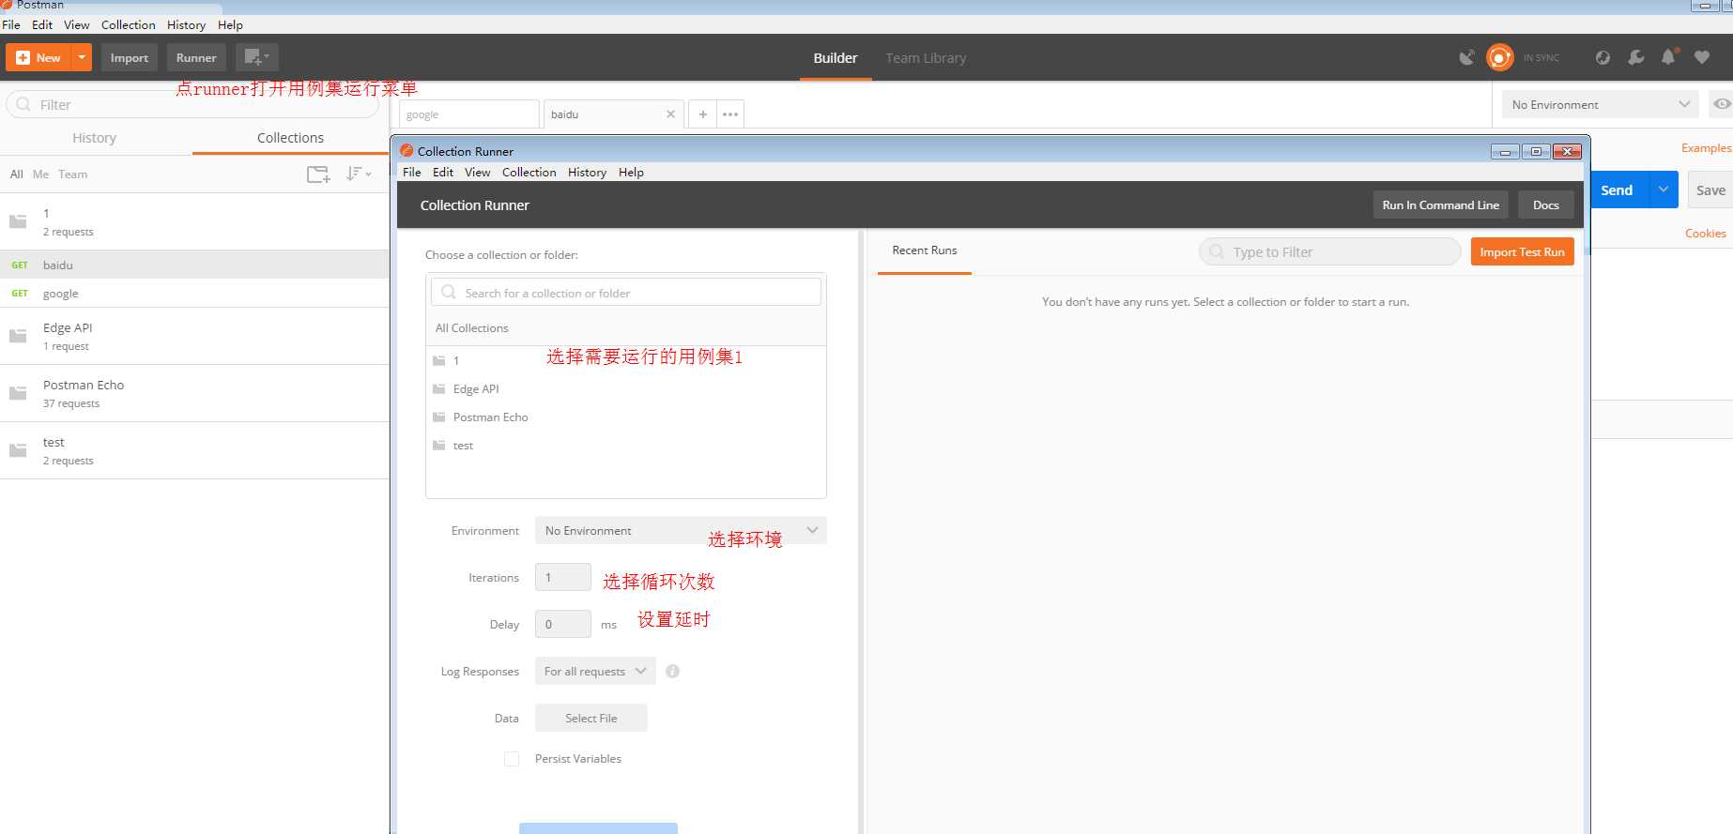Open the New button dropdown arrow

(x=82, y=57)
